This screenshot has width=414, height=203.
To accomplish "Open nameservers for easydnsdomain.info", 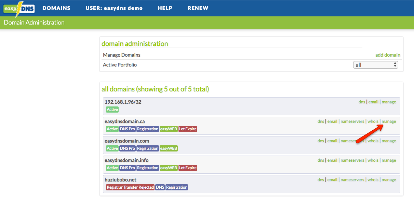I will (352, 160).
